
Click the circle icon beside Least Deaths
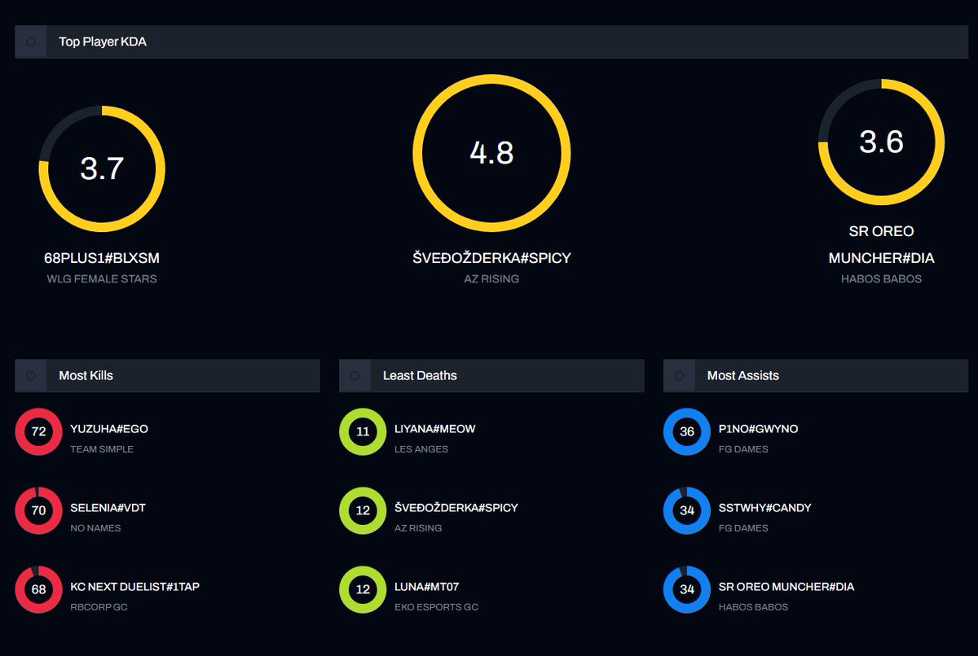pyautogui.click(x=355, y=376)
